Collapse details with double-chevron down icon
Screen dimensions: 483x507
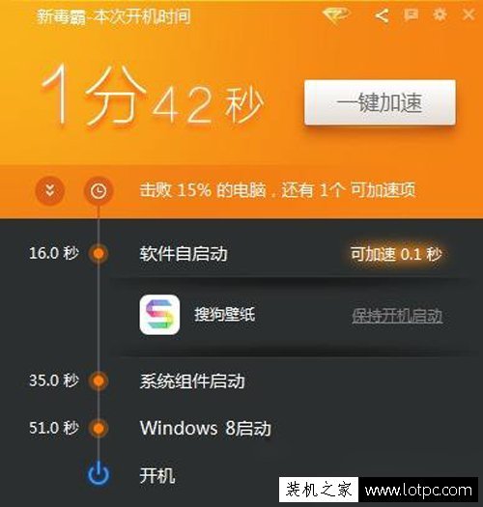coord(49,190)
